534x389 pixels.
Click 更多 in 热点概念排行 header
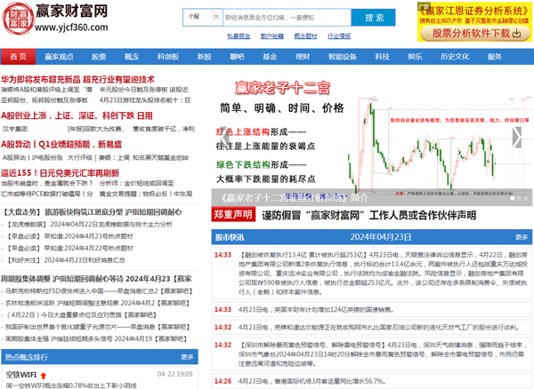(x=187, y=357)
